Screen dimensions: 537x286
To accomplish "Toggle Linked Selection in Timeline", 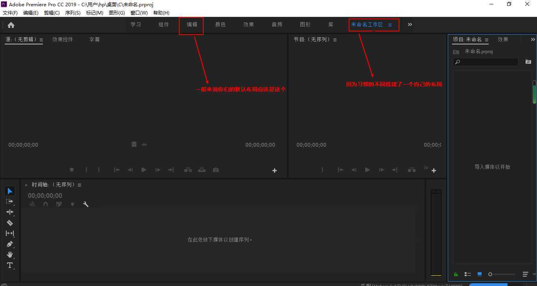I will (x=59, y=204).
